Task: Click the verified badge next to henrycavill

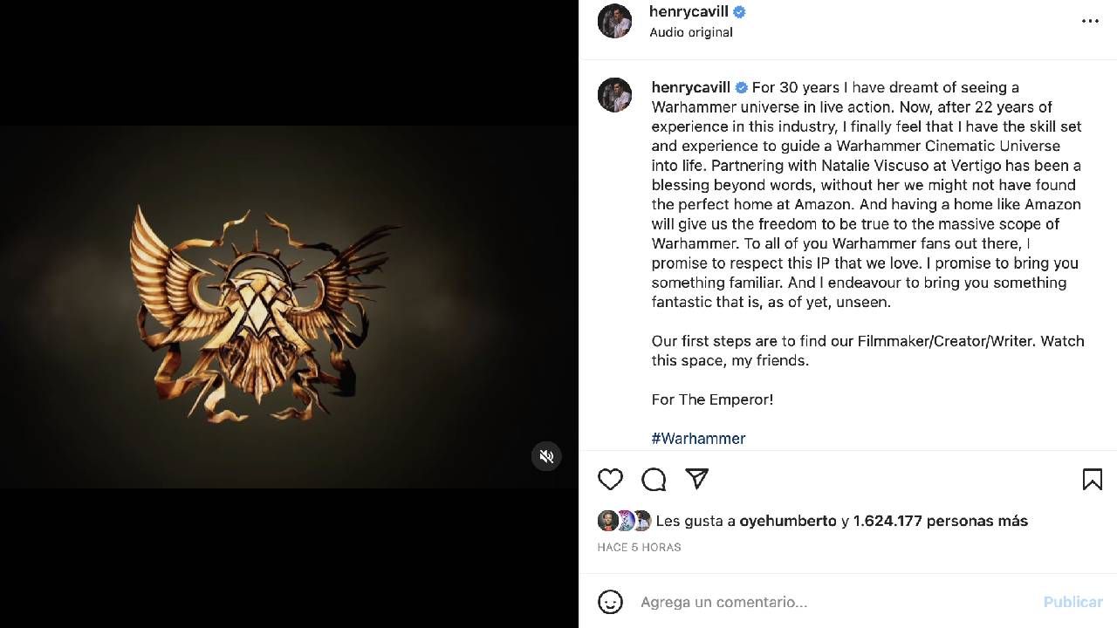Action: 739,11
